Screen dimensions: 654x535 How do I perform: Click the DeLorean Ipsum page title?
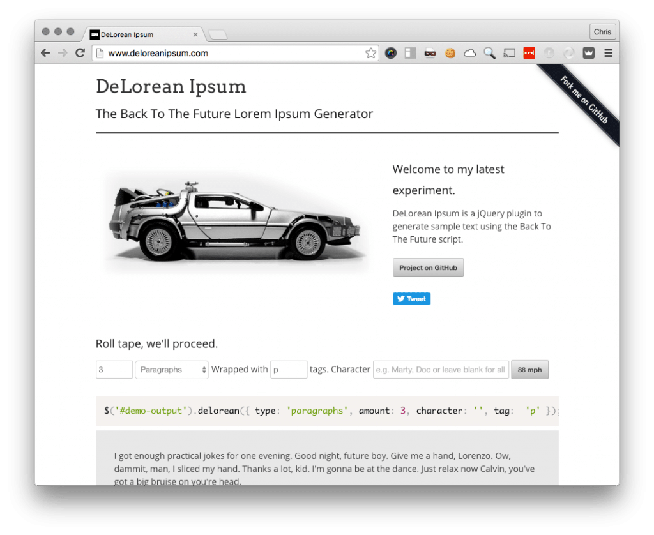pos(171,87)
